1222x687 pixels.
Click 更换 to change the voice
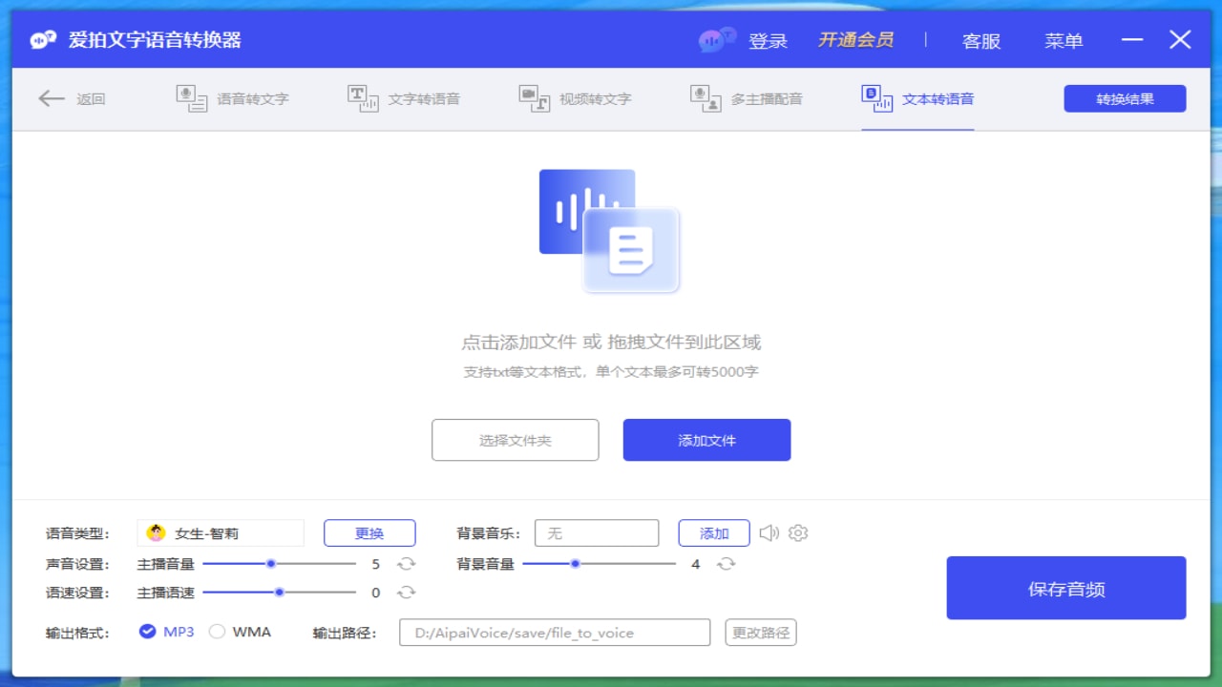pos(369,532)
